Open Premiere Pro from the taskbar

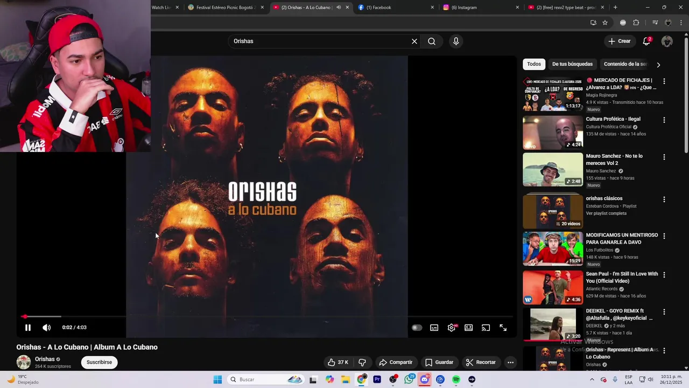pyautogui.click(x=377, y=379)
